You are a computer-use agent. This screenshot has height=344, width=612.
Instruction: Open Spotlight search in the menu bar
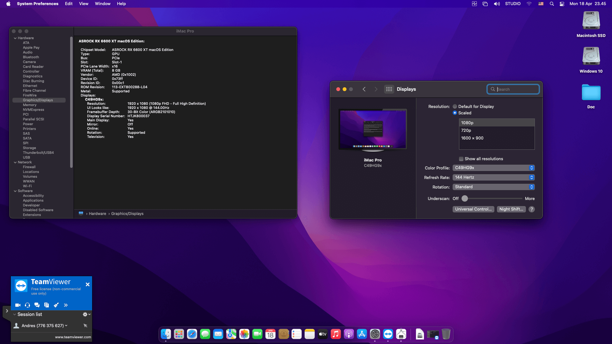pos(552,4)
